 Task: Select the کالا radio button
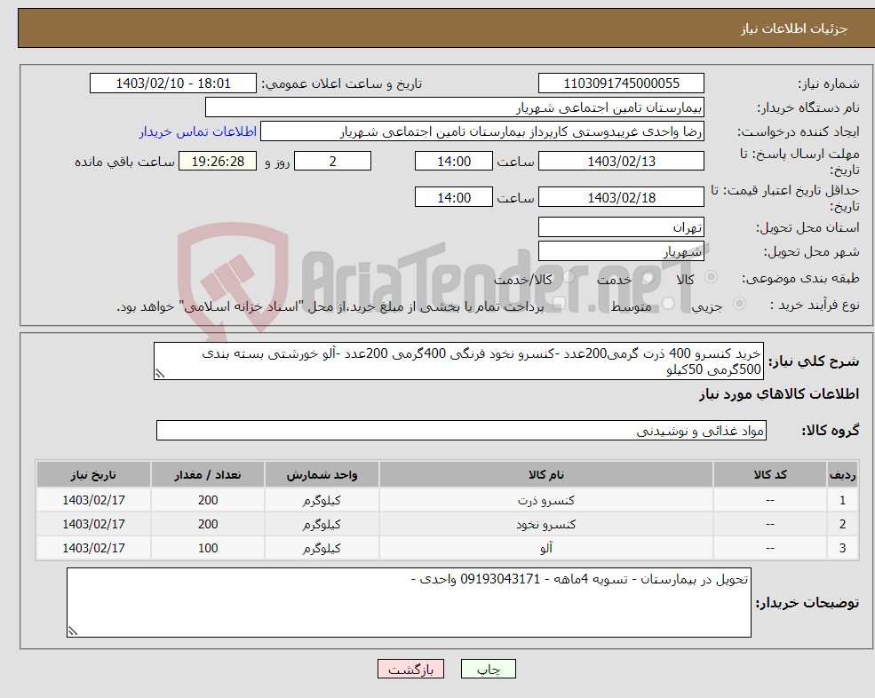[711, 277]
